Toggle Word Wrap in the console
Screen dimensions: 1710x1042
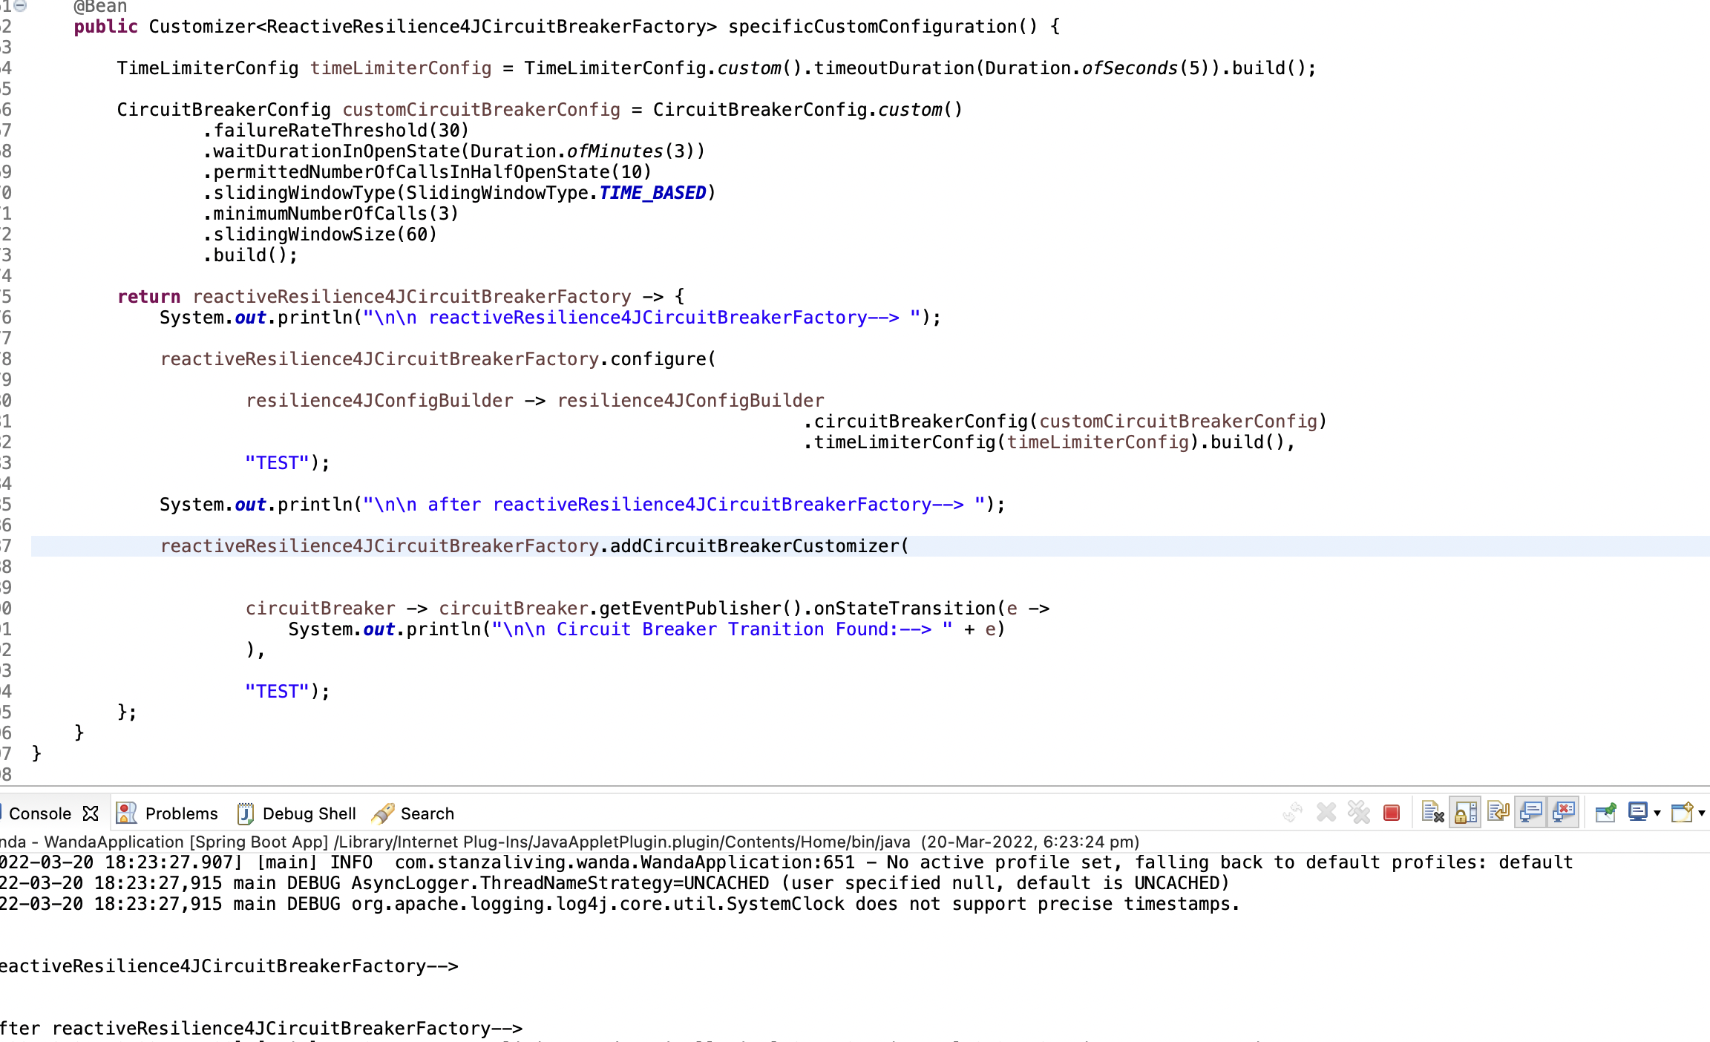click(x=1498, y=813)
